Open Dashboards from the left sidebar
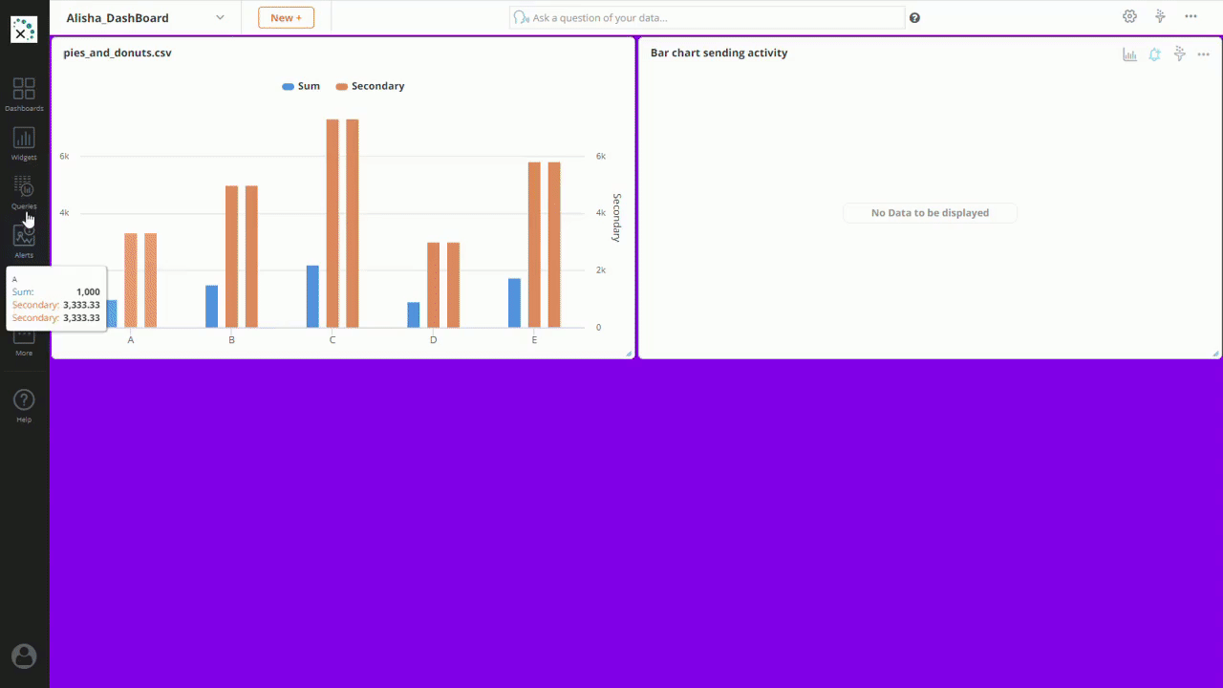The height and width of the screenshot is (688, 1223). coord(24,94)
